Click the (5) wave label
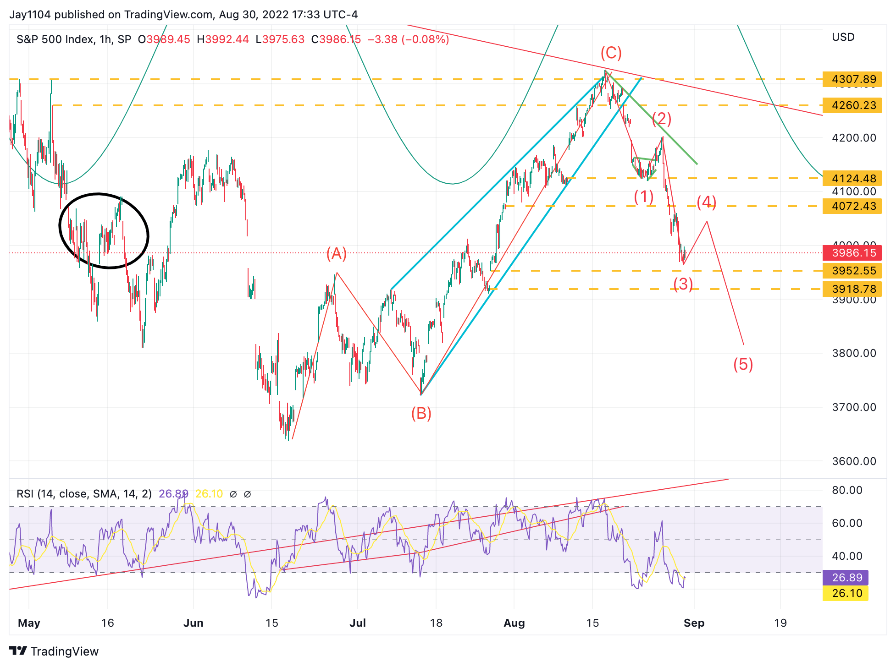The image size is (896, 667). click(743, 365)
